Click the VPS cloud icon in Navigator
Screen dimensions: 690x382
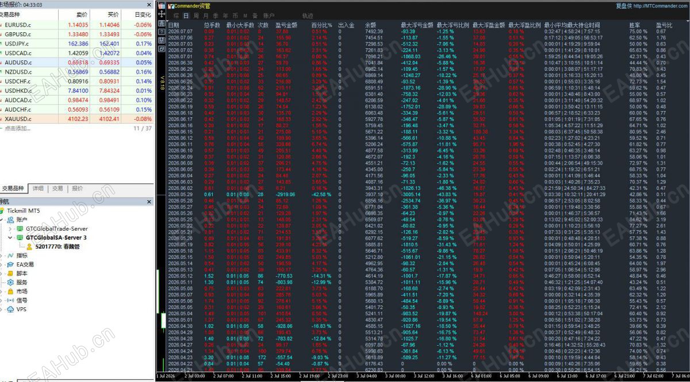(x=11, y=310)
